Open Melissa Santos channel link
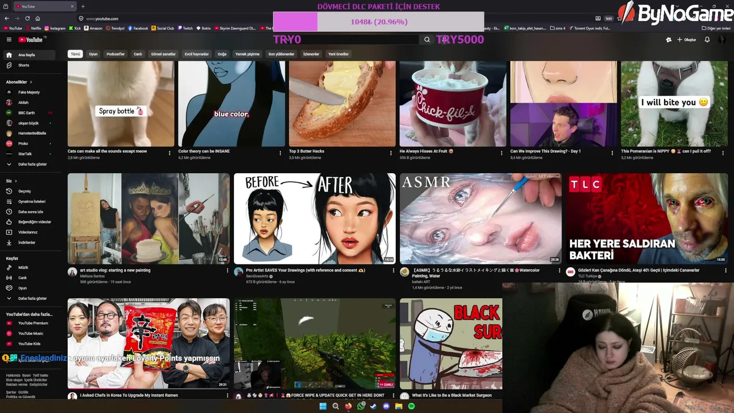This screenshot has height=413, width=734. (93, 276)
